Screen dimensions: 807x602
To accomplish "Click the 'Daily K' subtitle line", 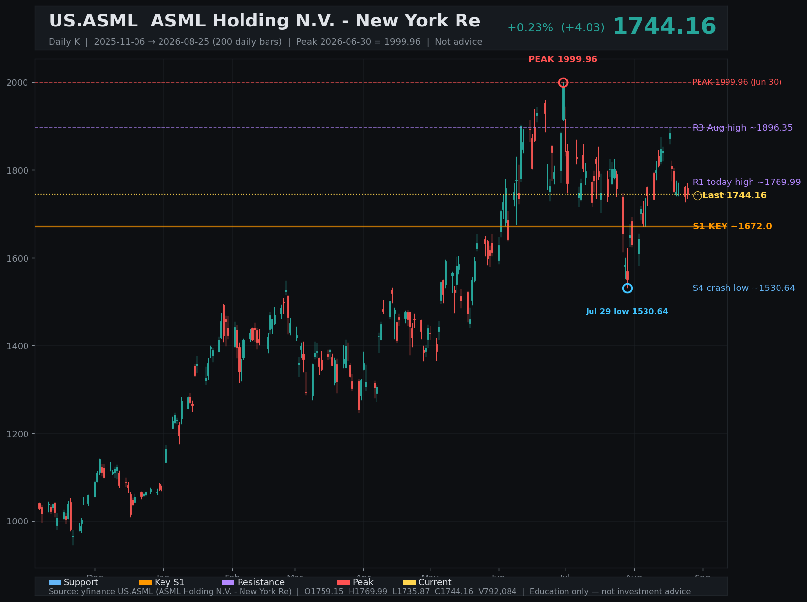I will [265, 42].
